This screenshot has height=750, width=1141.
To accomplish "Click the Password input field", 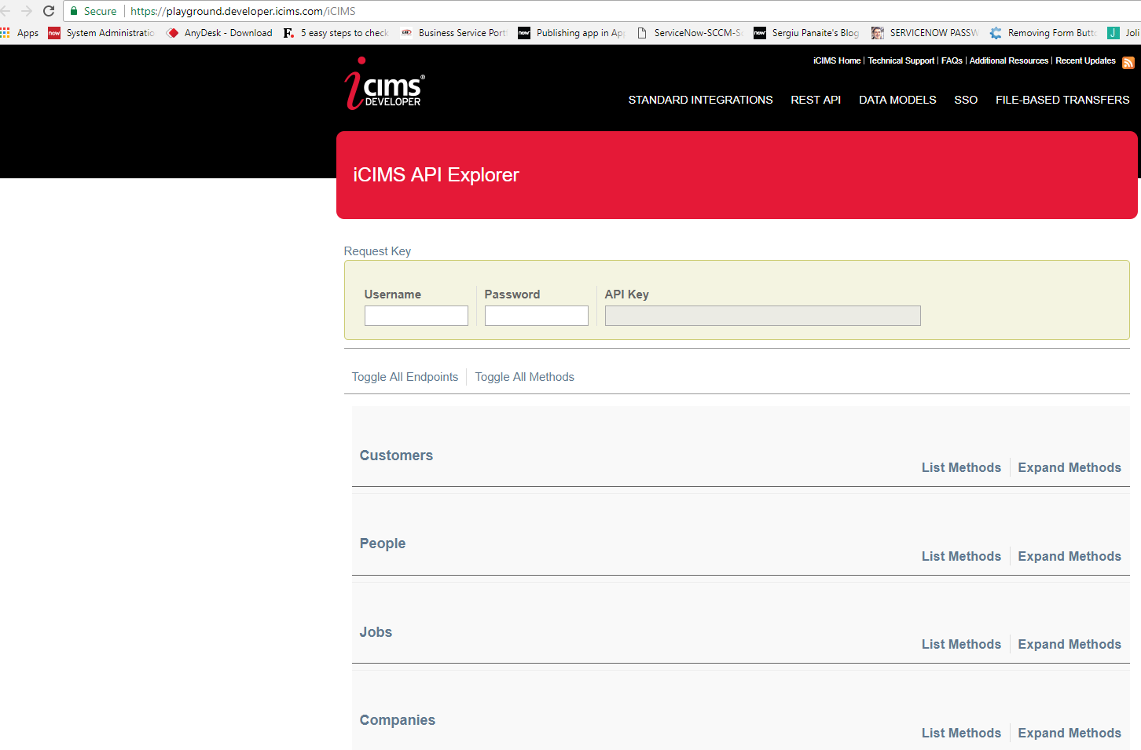I will pos(537,316).
